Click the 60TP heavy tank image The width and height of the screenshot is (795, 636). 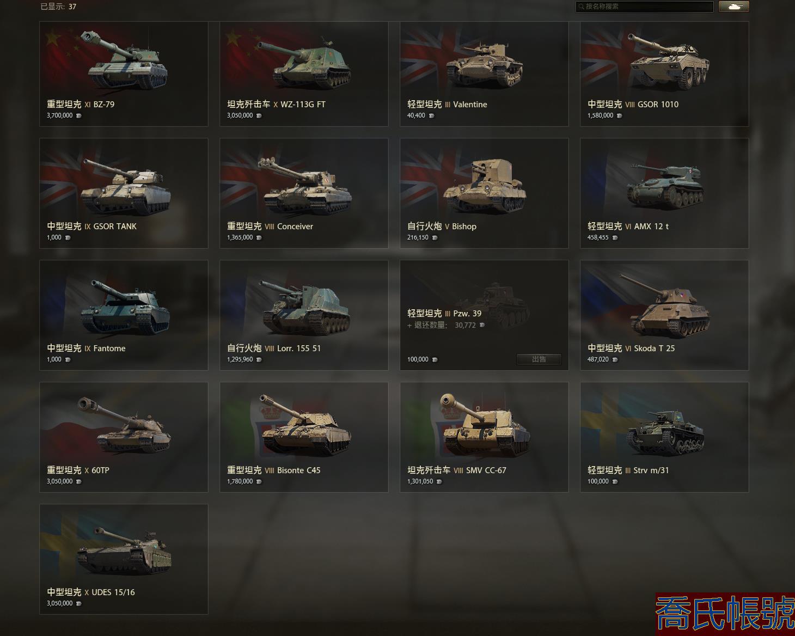click(x=125, y=426)
